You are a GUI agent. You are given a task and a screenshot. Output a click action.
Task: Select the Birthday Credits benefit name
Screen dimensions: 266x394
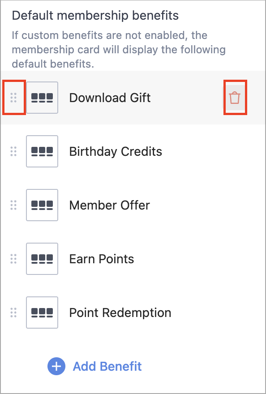point(116,151)
